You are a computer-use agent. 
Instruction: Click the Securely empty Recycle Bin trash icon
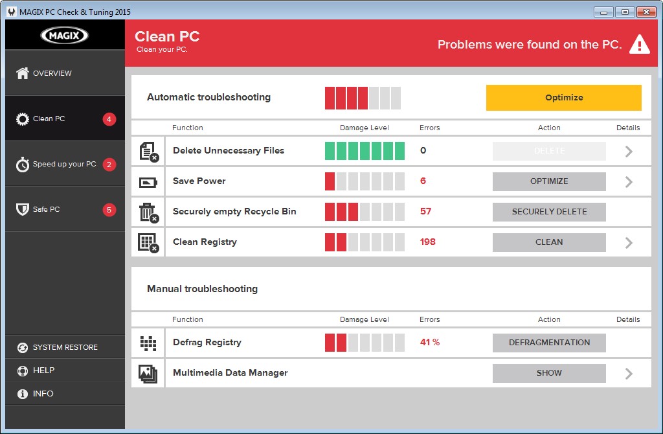click(148, 212)
